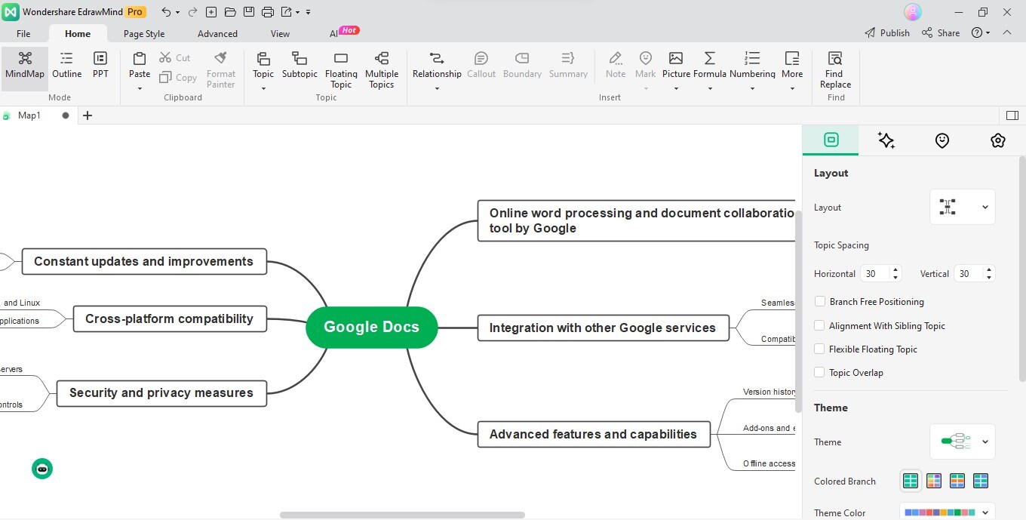Expand the Layout dropdown
This screenshot has width=1026, height=520.
pos(963,207)
